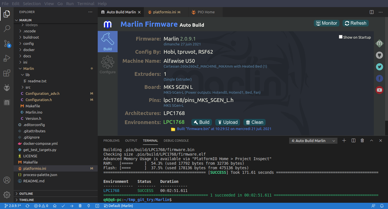Open the Search view in activity bar
388x209 pixels.
point(7,28)
